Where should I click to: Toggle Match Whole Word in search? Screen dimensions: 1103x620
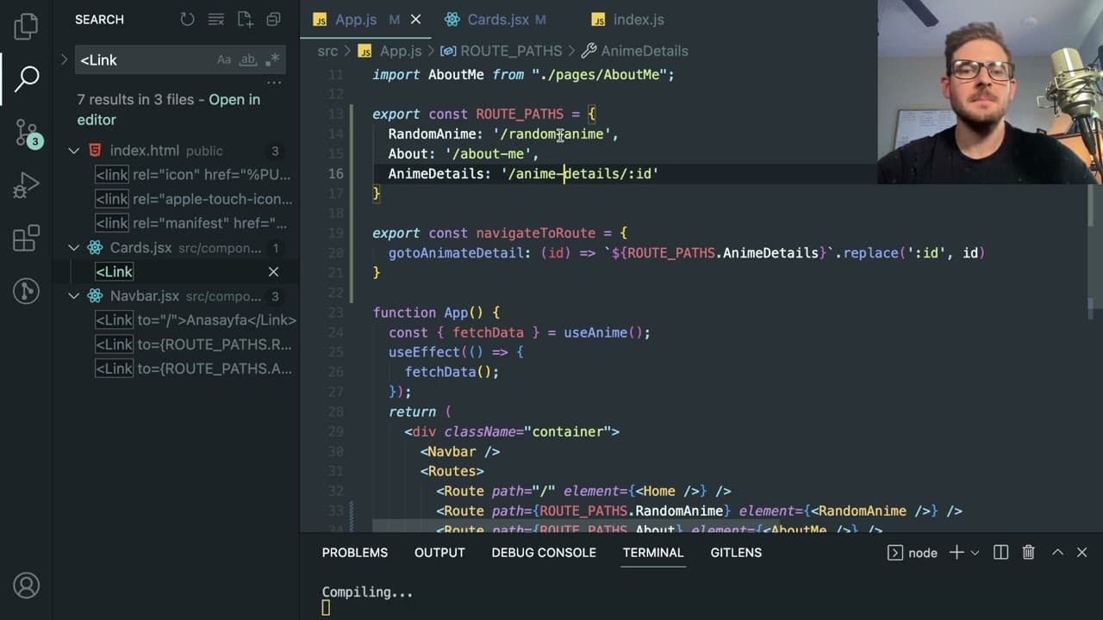(x=248, y=59)
